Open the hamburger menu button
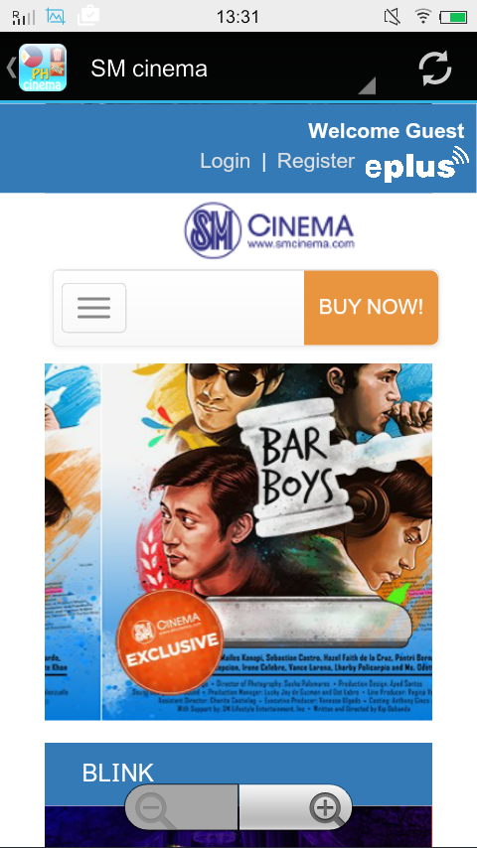 coord(93,308)
